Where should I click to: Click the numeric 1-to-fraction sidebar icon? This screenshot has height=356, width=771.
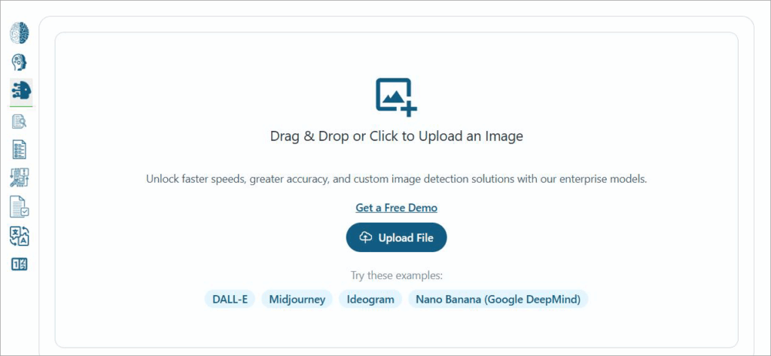click(x=20, y=264)
